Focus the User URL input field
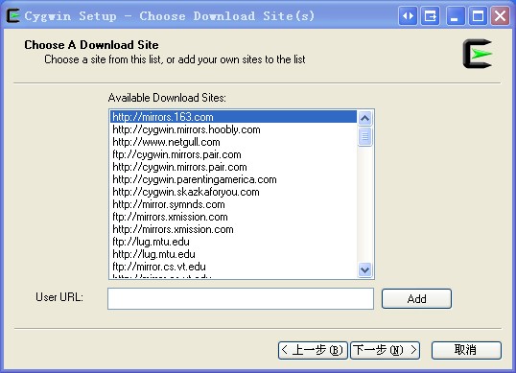516x373 pixels. coord(241,298)
